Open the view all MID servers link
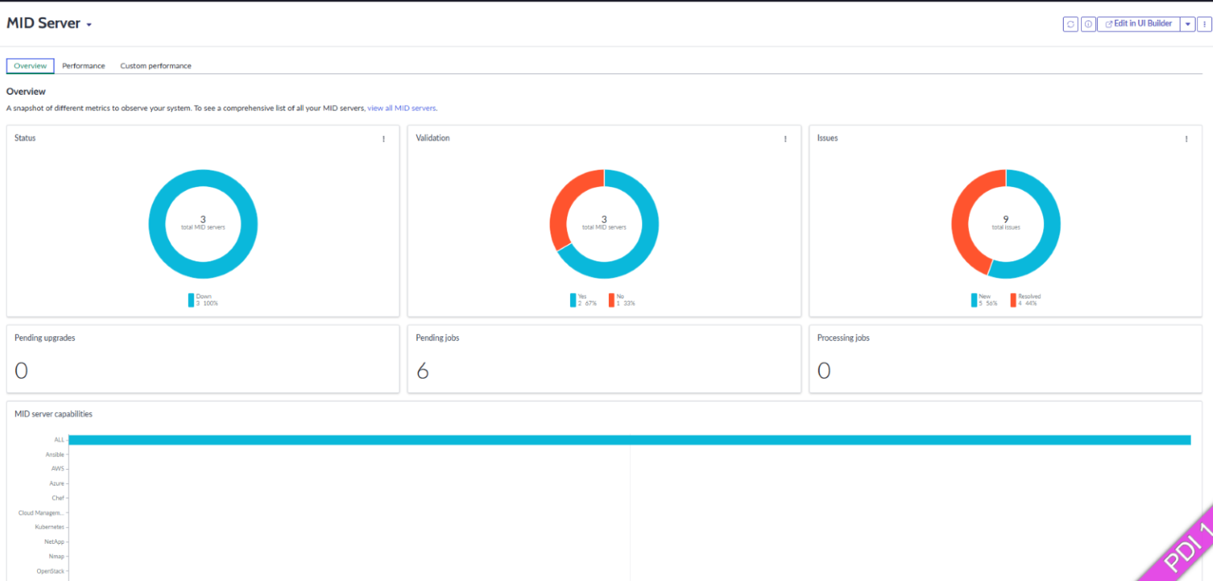The height and width of the screenshot is (581, 1213). pos(401,107)
